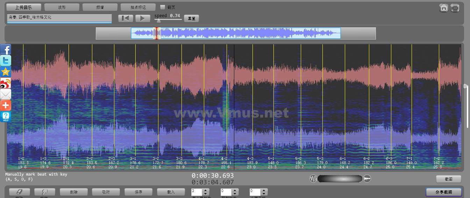470x198 pixels.
Task: Share via the Facebook icon
Action: (6, 50)
